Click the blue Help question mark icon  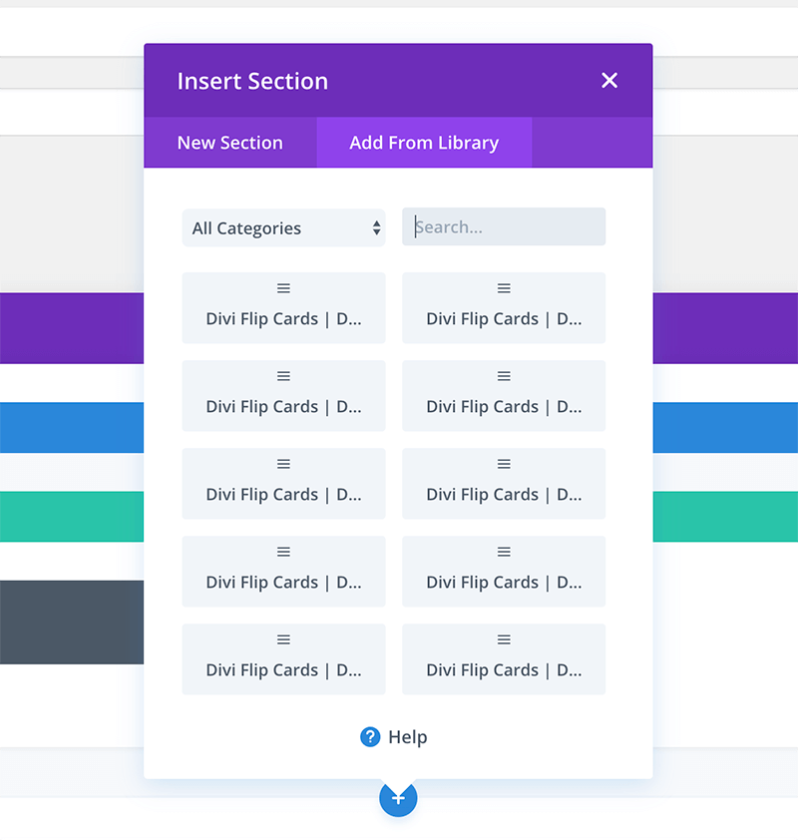370,736
